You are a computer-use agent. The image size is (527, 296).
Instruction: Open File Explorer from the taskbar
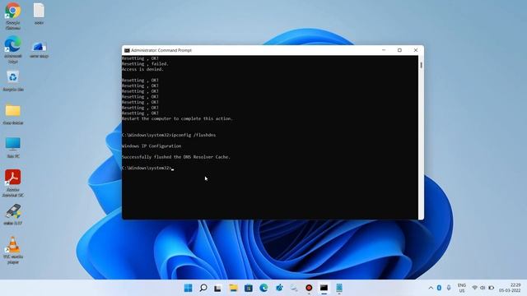coord(233,288)
